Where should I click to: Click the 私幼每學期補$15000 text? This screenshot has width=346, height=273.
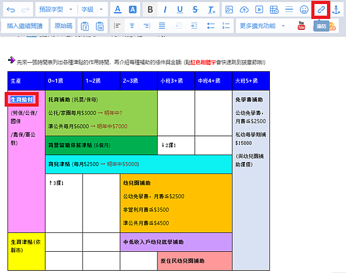(251, 139)
